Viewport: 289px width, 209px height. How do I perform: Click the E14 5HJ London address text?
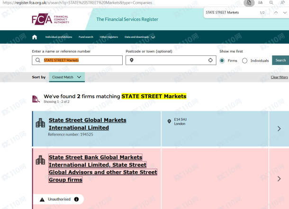(x=180, y=122)
